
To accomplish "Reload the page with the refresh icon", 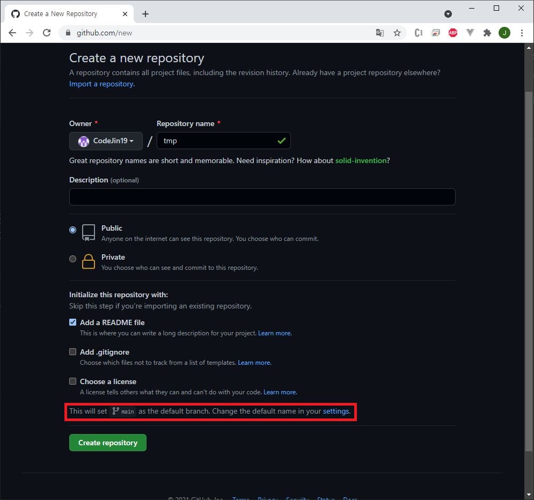I will [x=47, y=33].
